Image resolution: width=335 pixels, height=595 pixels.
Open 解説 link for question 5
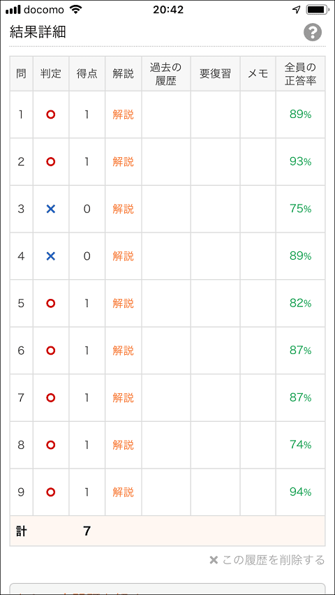click(x=124, y=304)
